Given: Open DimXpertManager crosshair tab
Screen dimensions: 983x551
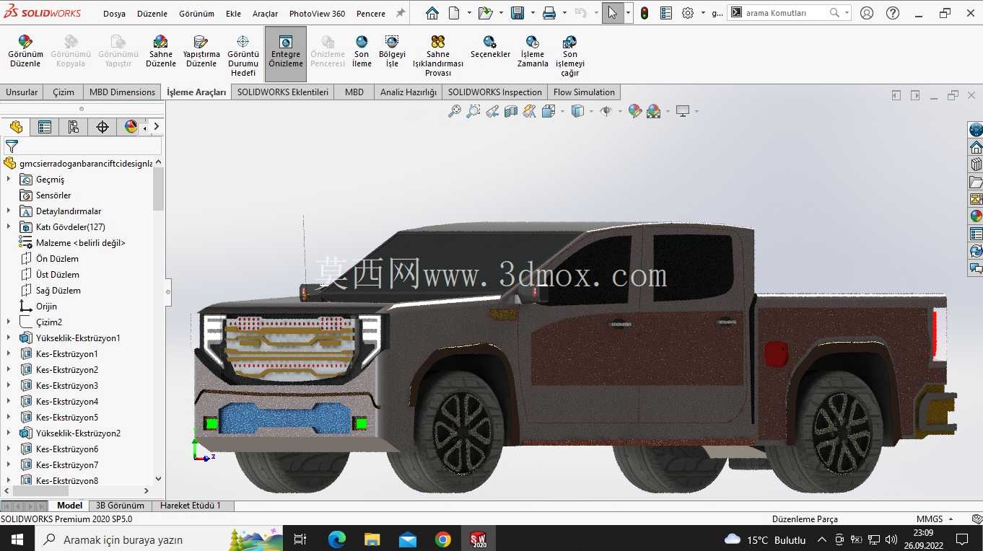Looking at the screenshot, I should tap(102, 127).
